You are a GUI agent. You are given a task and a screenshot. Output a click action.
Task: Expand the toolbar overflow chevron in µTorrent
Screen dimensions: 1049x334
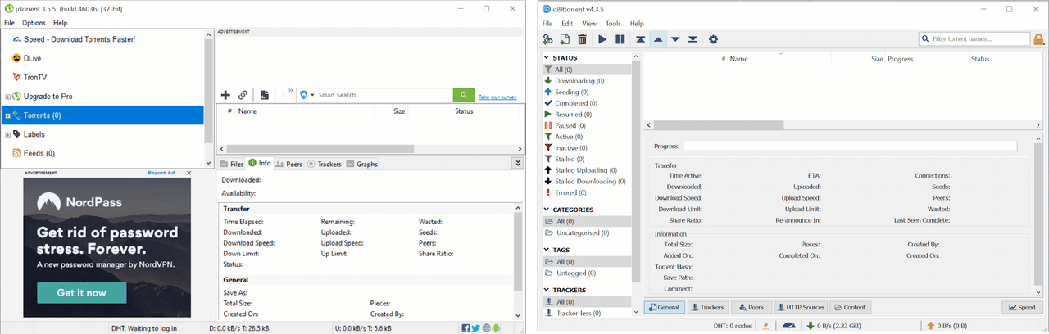(x=291, y=92)
